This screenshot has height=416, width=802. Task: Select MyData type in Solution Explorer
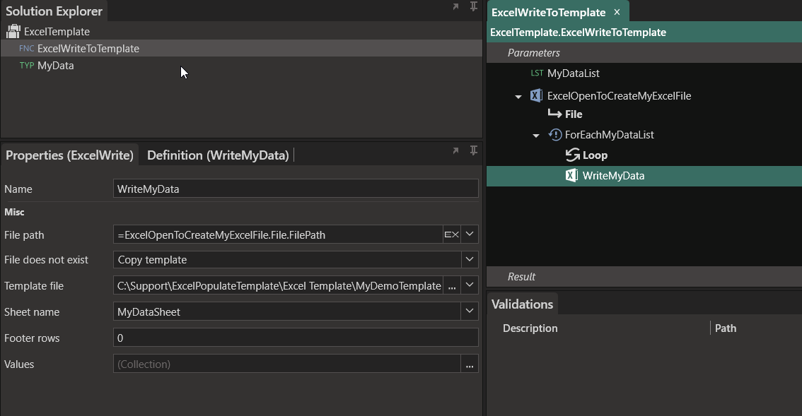[55, 66]
